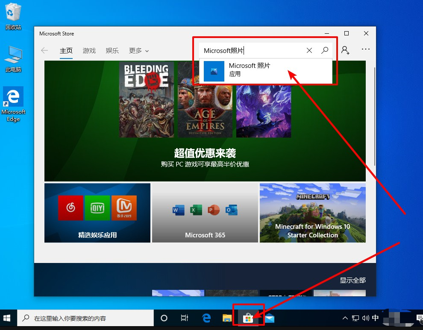
Task: Click Microsoft Store taskbar icon
Action: click(248, 318)
